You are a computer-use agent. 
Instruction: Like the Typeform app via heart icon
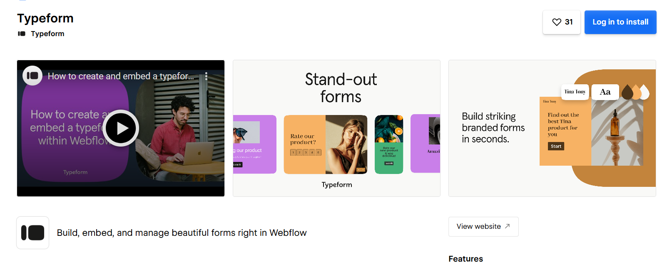[x=557, y=22]
